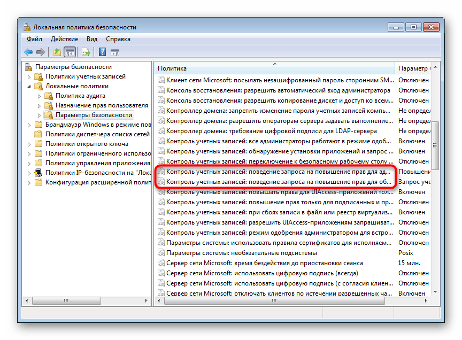Select the Up One Level folder icon
Image resolution: width=462 pixels, height=340 pixels.
(57, 52)
